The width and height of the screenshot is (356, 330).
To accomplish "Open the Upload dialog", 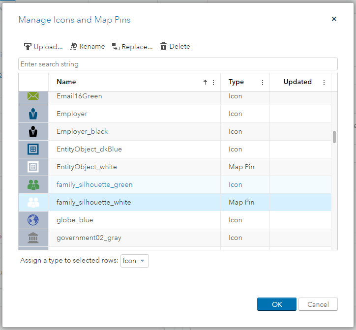I will pyautogui.click(x=43, y=47).
